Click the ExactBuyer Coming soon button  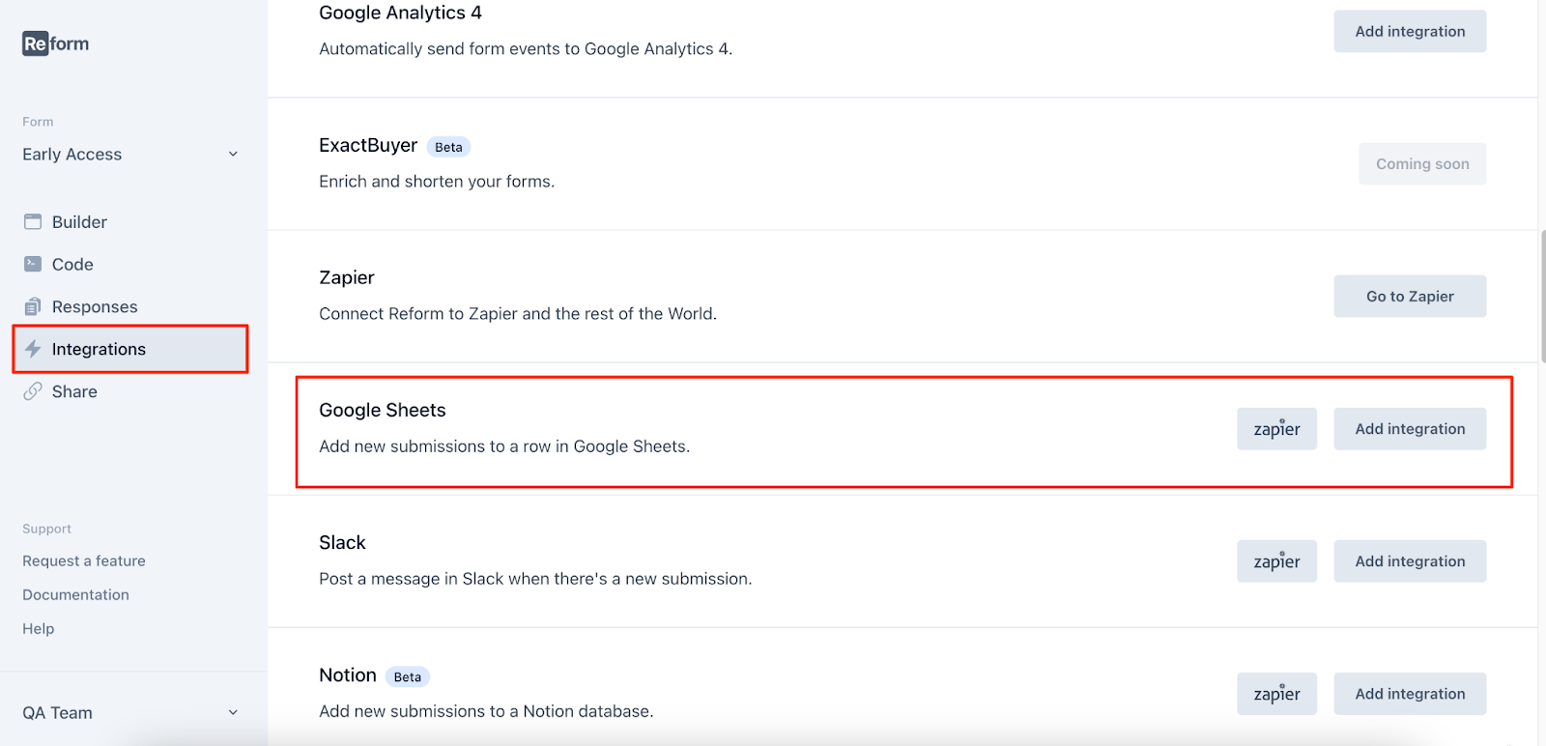coord(1422,163)
